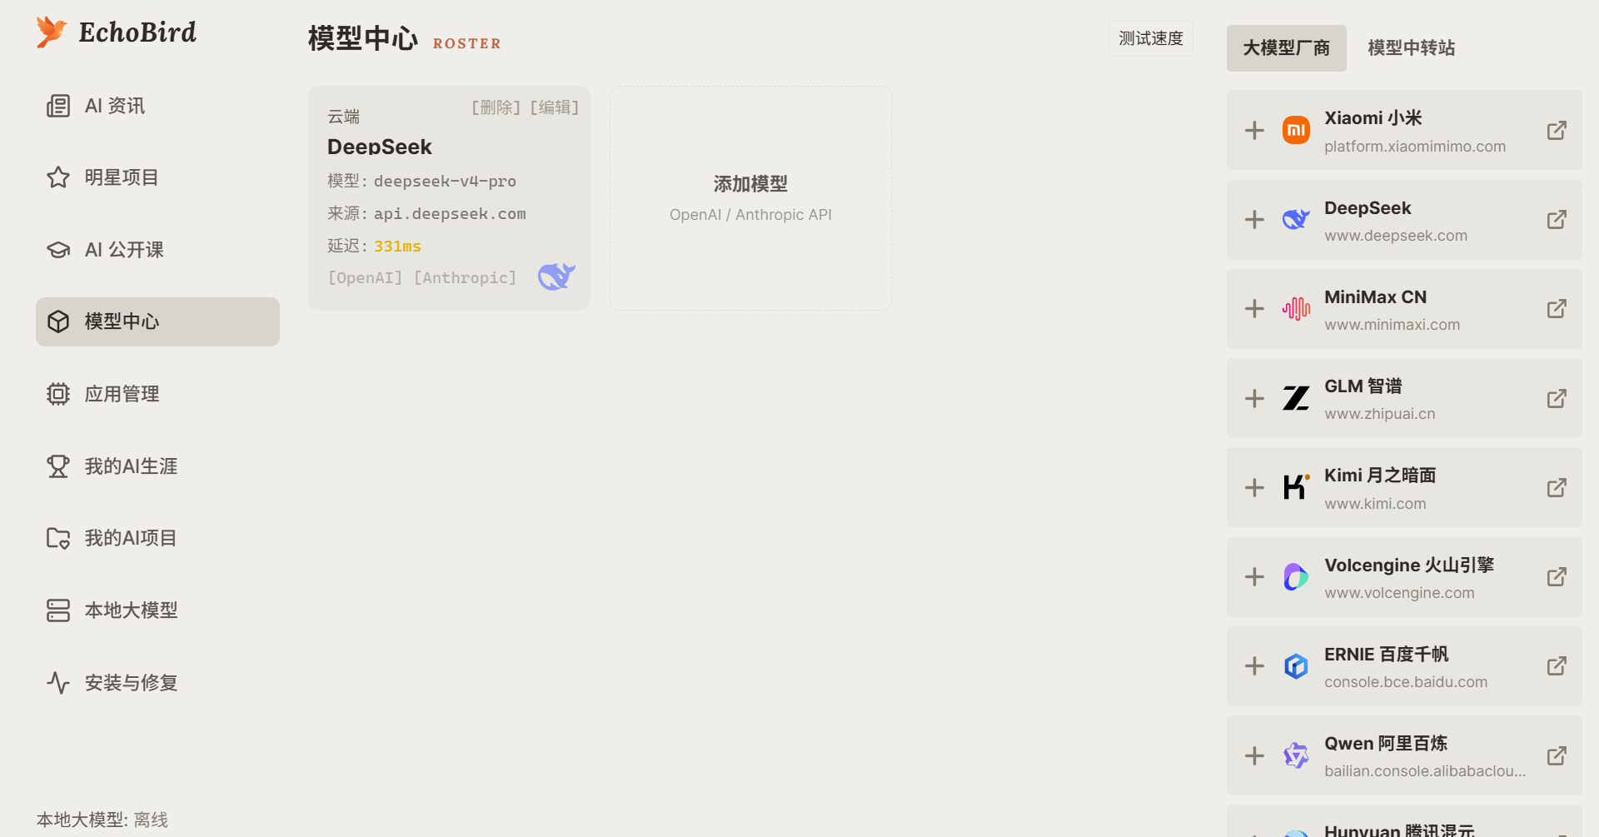Open Baidu console external link icon

click(1557, 666)
